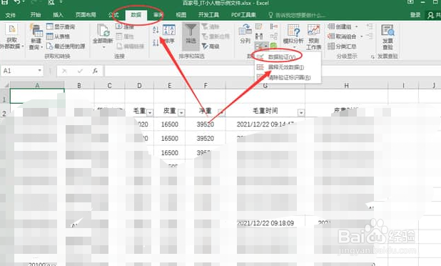This screenshot has height=266, width=441.
Task: Switch to the Formulas (公式) tab
Action: 113,14
